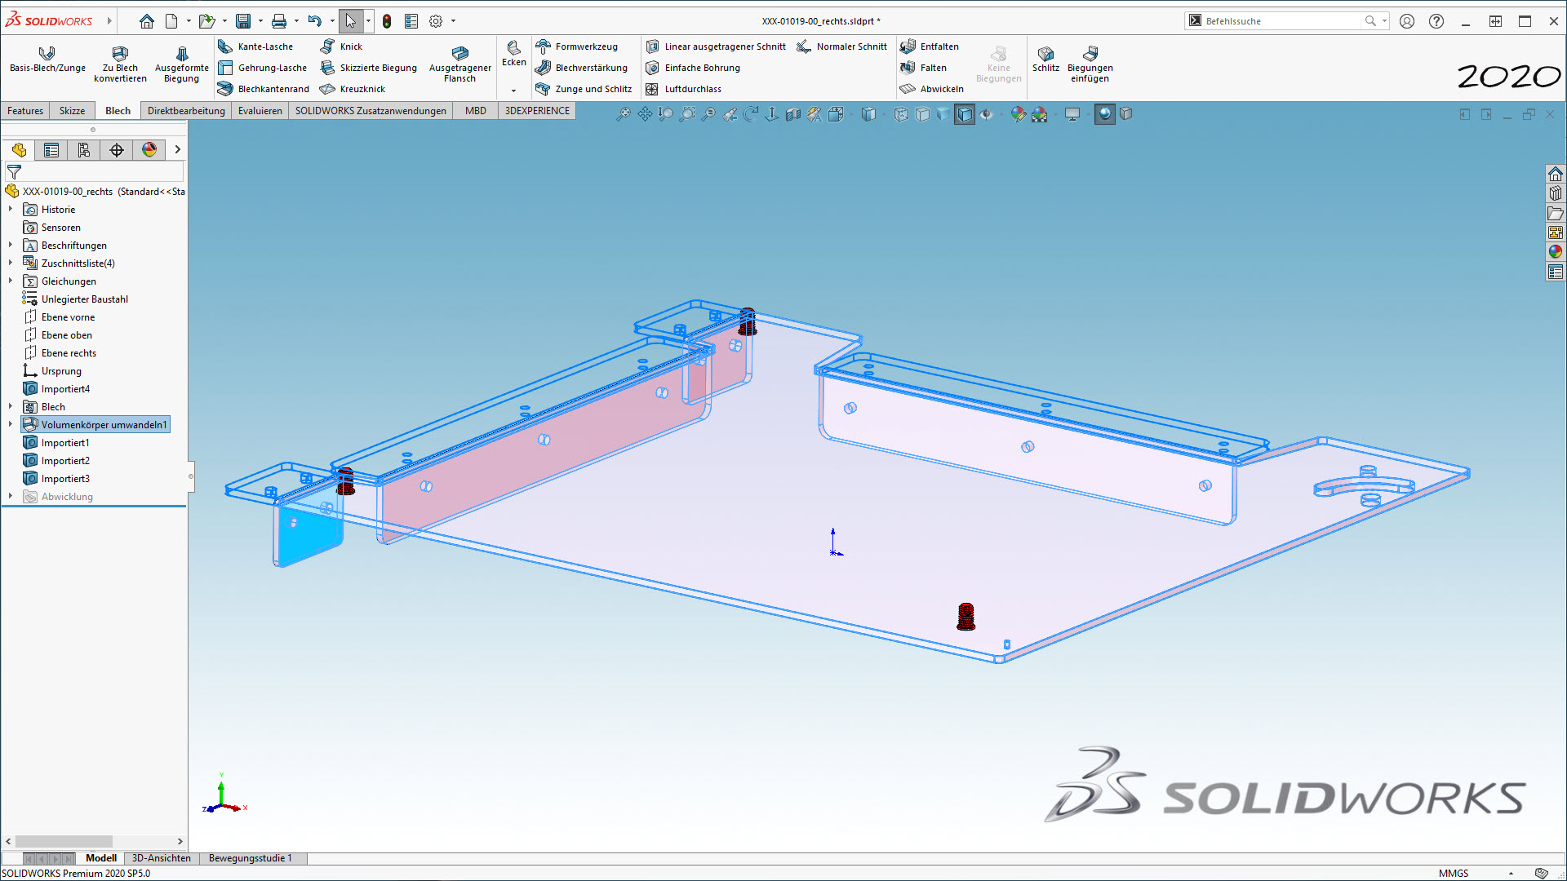The image size is (1567, 881).
Task: Open the Evaluieren tab
Action: (260, 111)
